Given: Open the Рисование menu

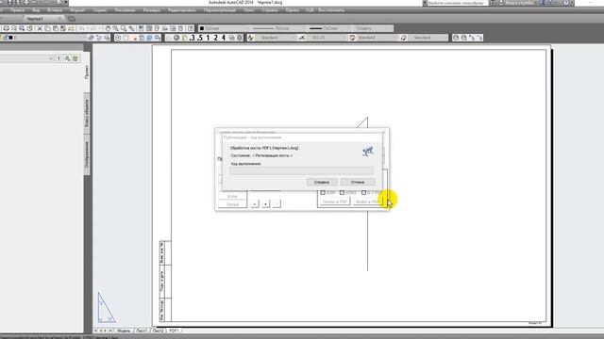Looking at the screenshot, I should 125,10.
